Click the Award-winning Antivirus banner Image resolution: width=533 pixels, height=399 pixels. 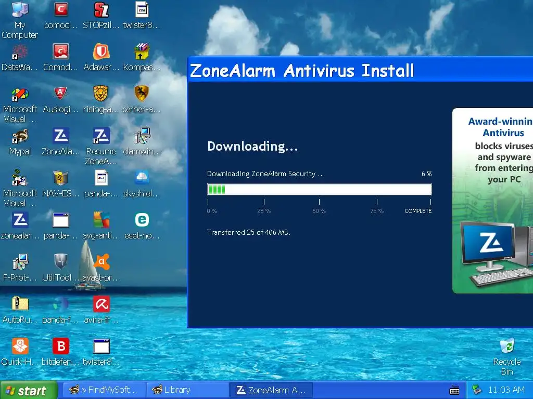pyautogui.click(x=492, y=201)
